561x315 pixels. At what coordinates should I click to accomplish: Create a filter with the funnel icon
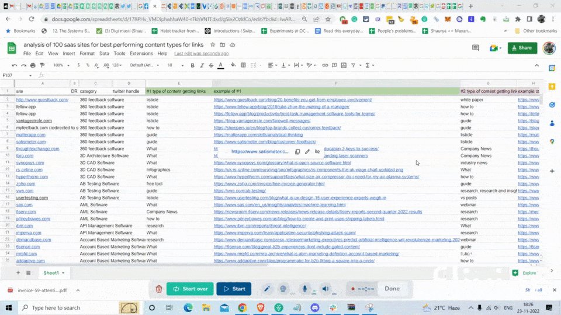[353, 65]
